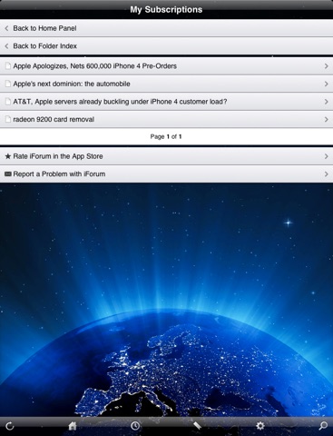Tap the refresh icon in bottom toolbar
This screenshot has width=333, height=436.
[x=10, y=426]
